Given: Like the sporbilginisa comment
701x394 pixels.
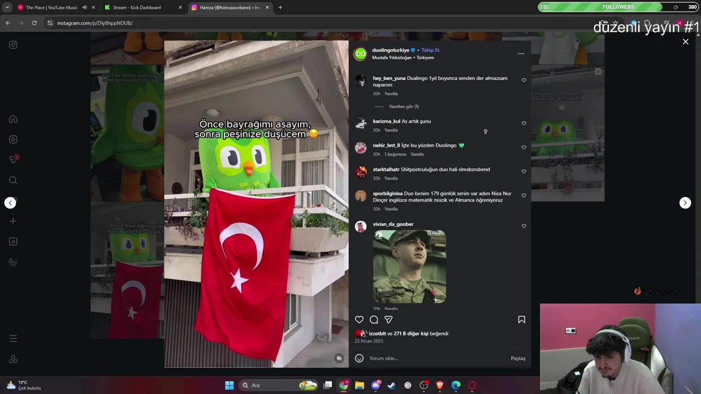Looking at the screenshot, I should (524, 196).
